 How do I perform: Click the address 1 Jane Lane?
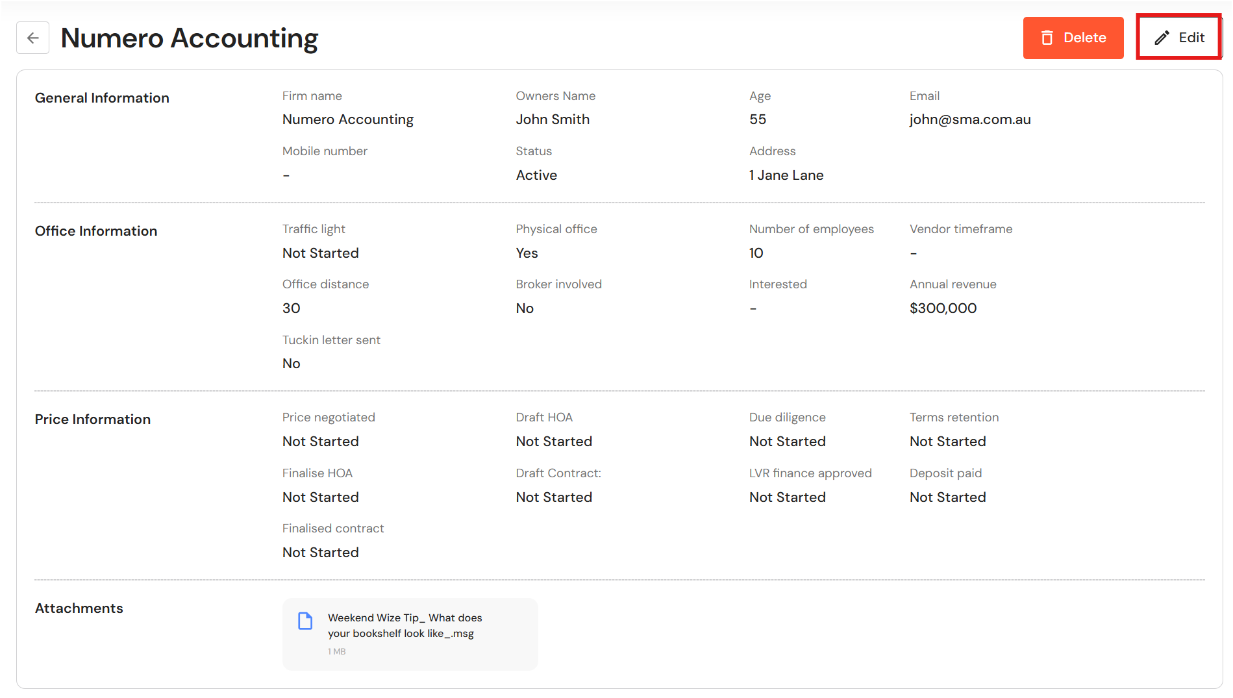[786, 175]
